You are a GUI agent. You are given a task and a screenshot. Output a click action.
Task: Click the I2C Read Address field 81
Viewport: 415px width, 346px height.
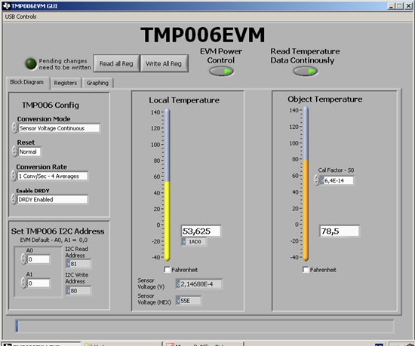coord(78,264)
